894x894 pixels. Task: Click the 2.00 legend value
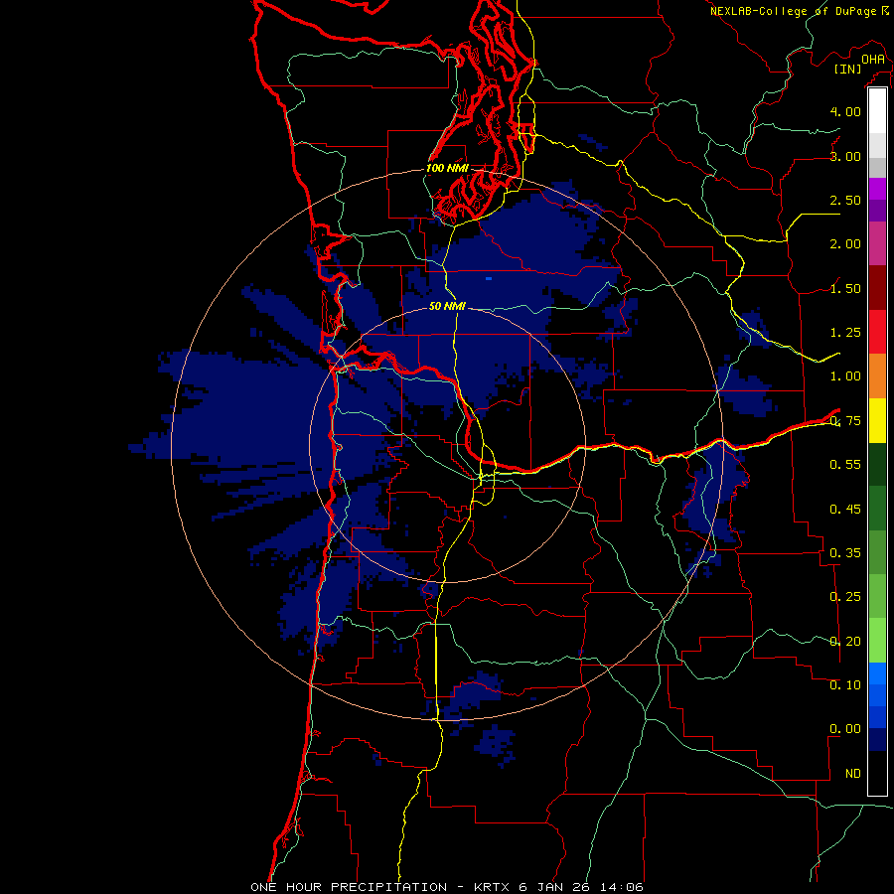(845, 244)
